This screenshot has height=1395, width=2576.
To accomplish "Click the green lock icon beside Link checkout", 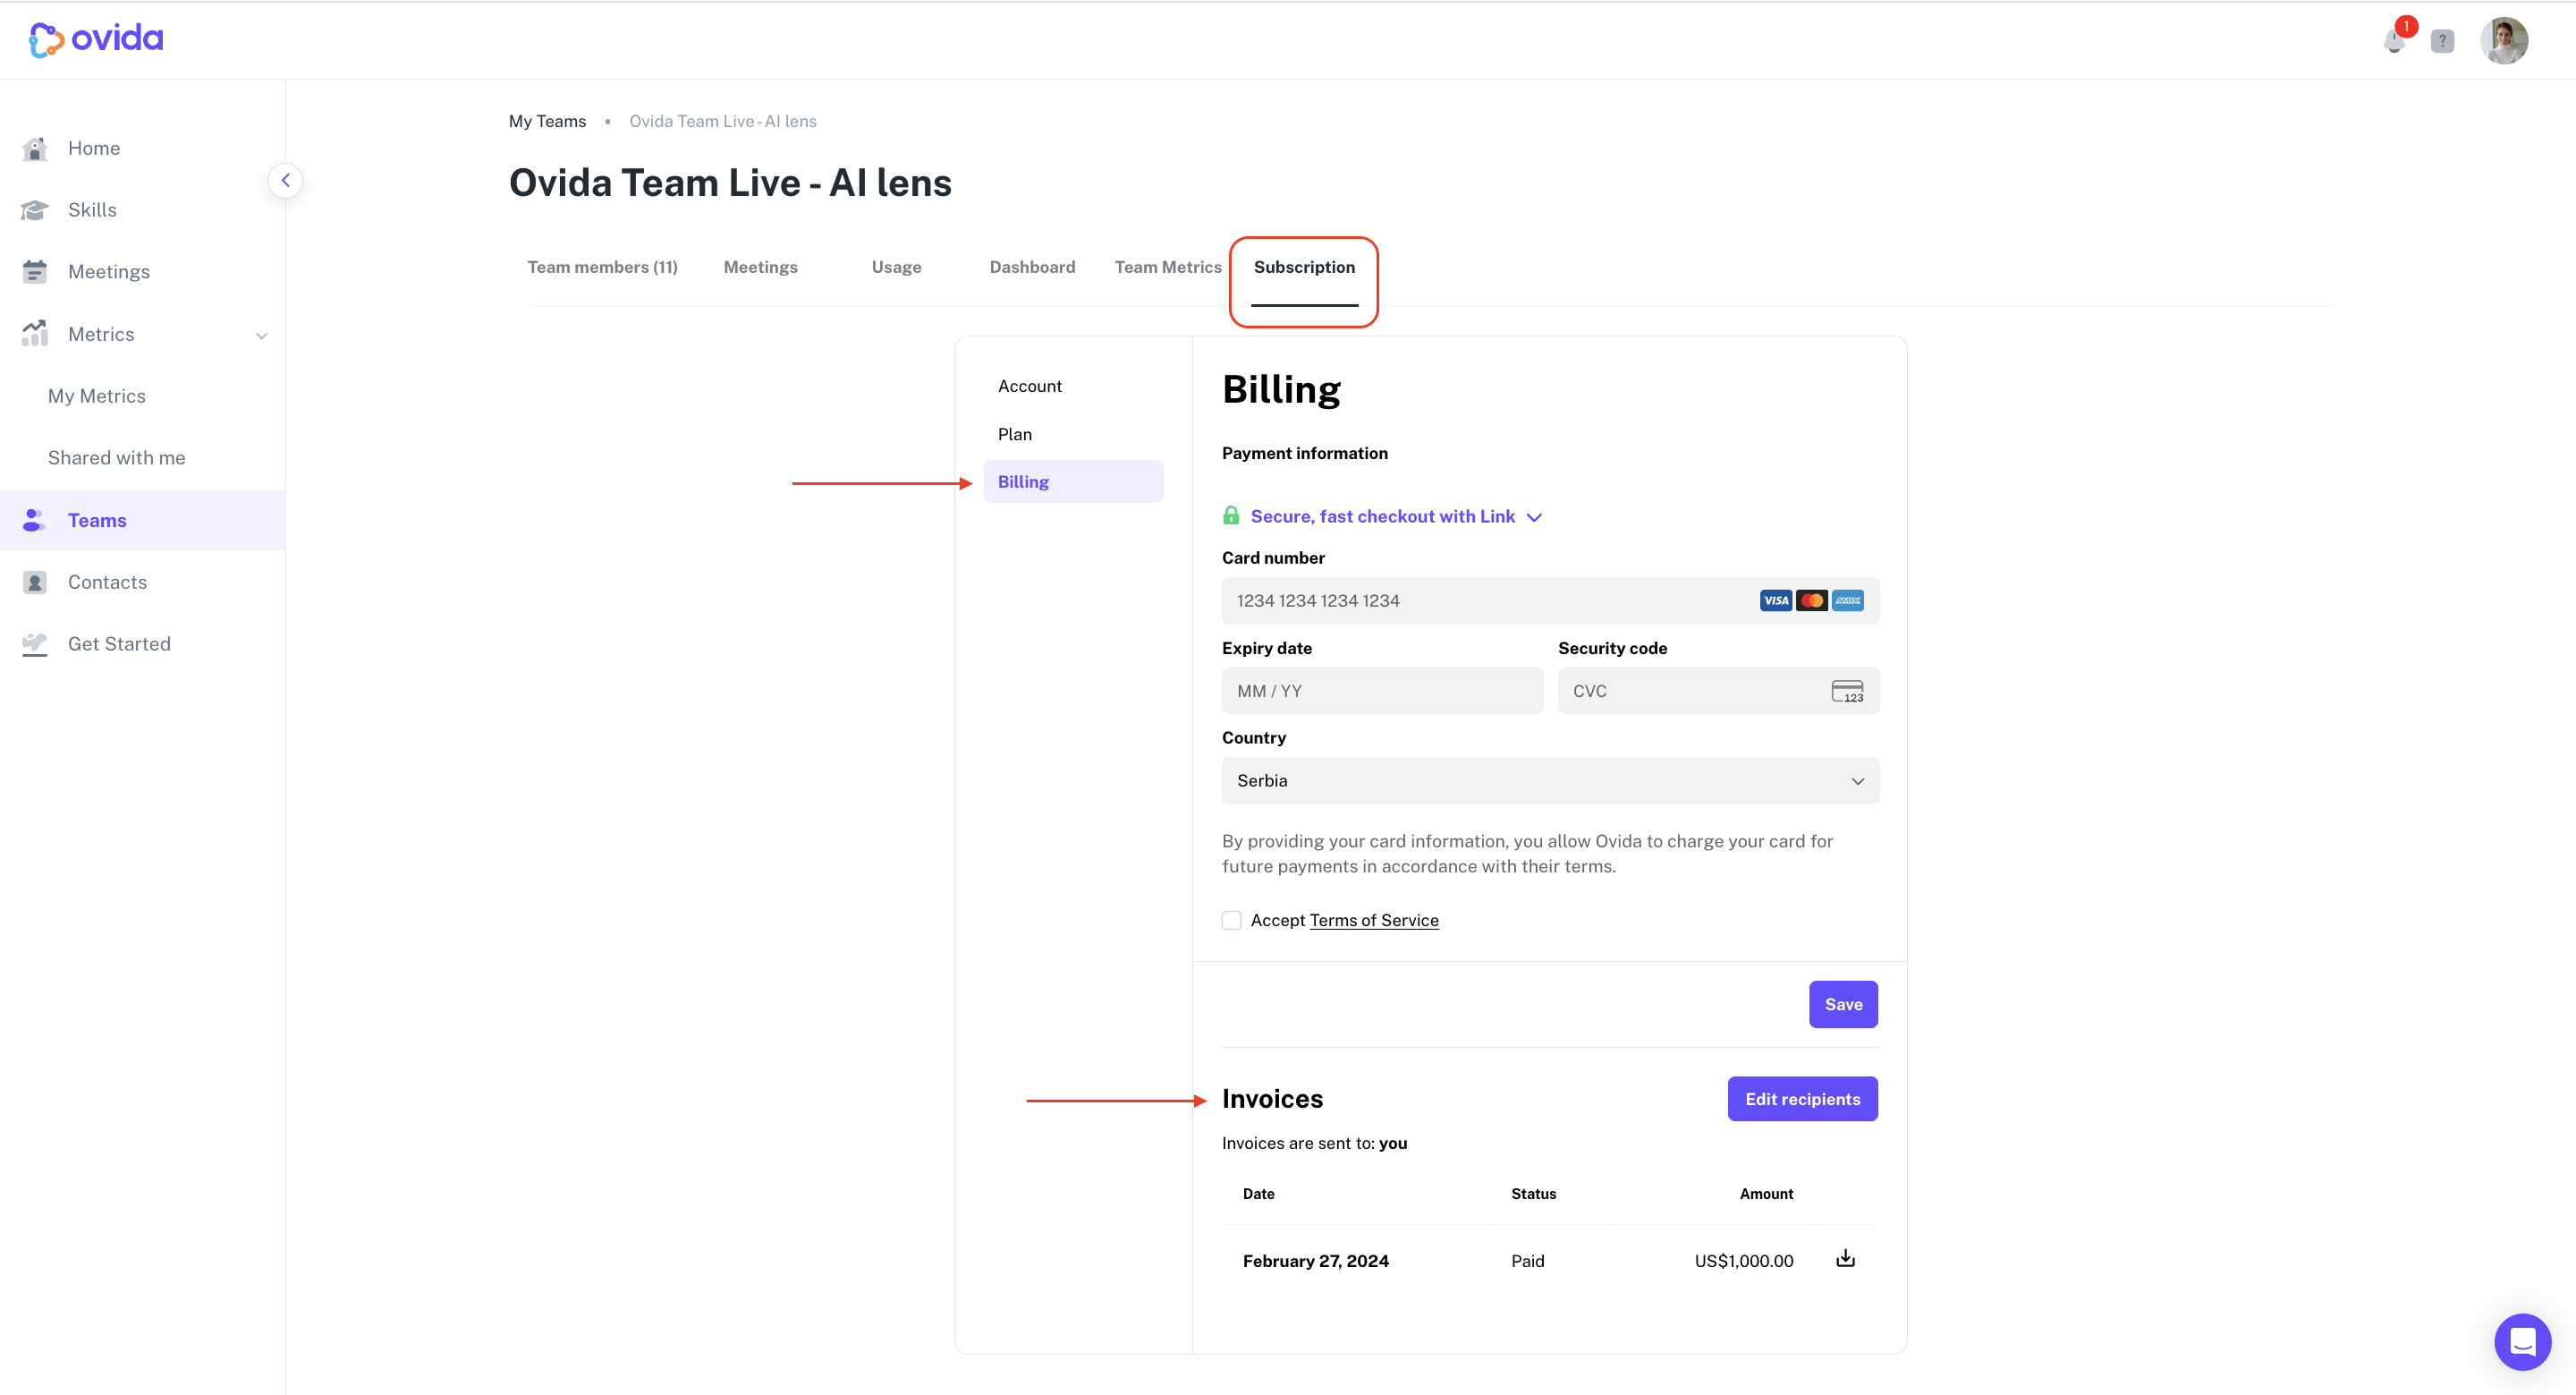I will [1231, 515].
